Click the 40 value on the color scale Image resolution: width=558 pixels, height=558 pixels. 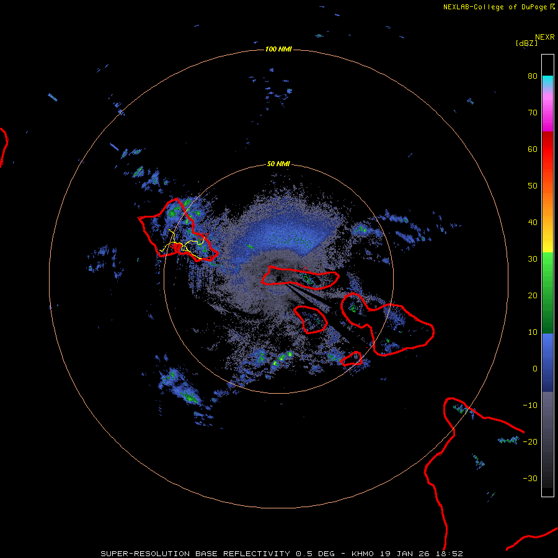tap(533, 223)
